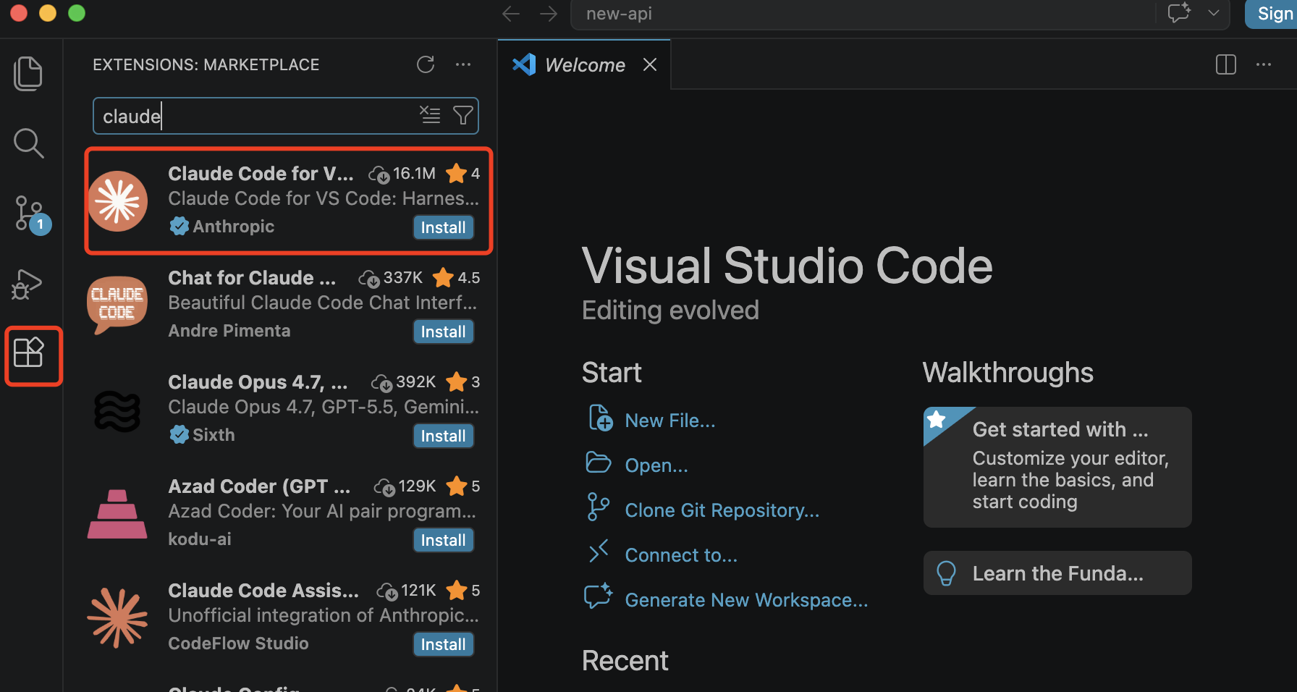The image size is (1297, 692).
Task: Click the Azad Coder: Your AI pair program... description
Action: (x=323, y=511)
